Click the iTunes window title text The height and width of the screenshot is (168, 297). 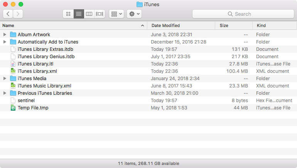click(x=152, y=4)
